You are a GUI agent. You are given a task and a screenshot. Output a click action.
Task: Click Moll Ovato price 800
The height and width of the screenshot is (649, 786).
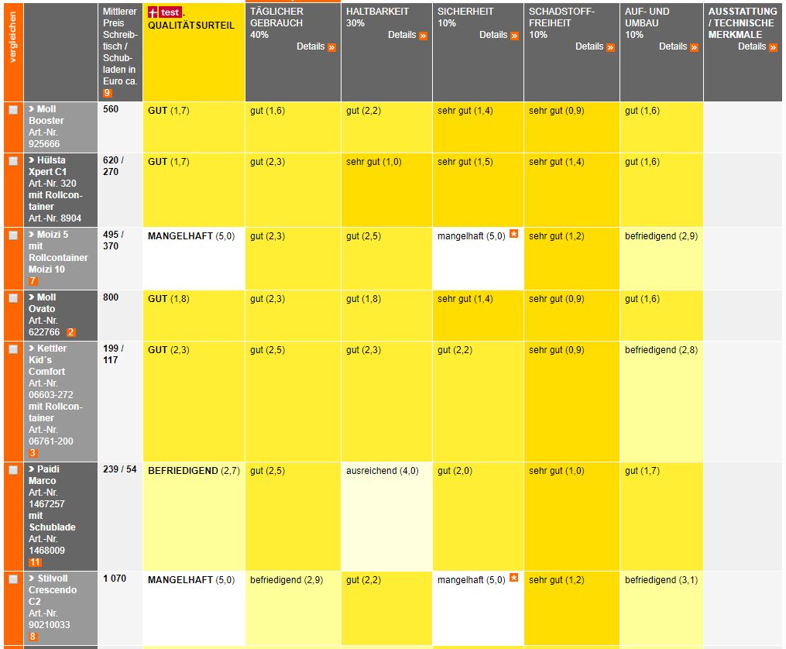click(x=110, y=297)
